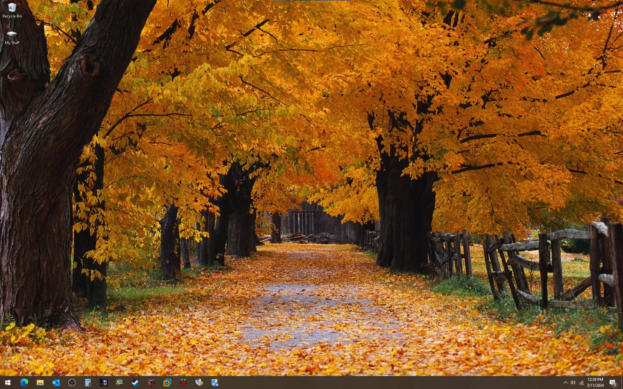Image resolution: width=623 pixels, height=389 pixels.
Task: Show hidden system tray icons
Action: [565, 383]
